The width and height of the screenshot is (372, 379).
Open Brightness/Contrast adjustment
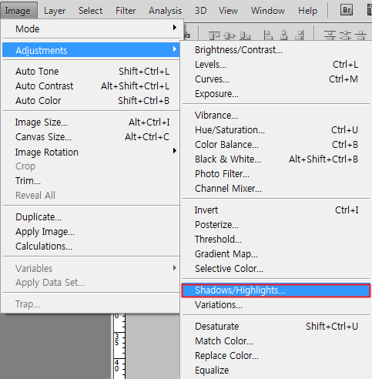(x=276, y=50)
